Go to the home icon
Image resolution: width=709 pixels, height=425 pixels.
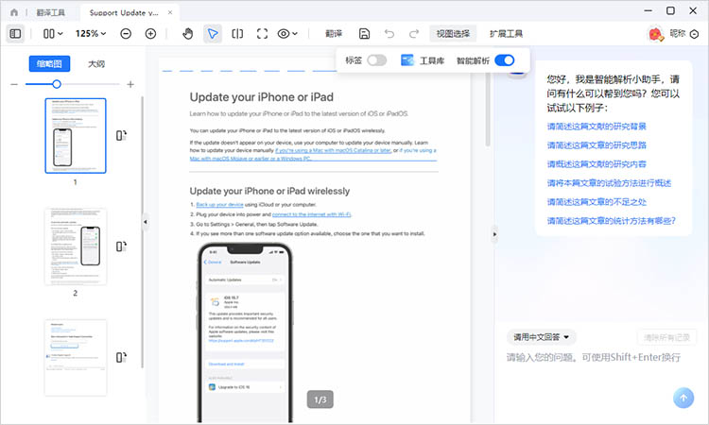click(14, 12)
